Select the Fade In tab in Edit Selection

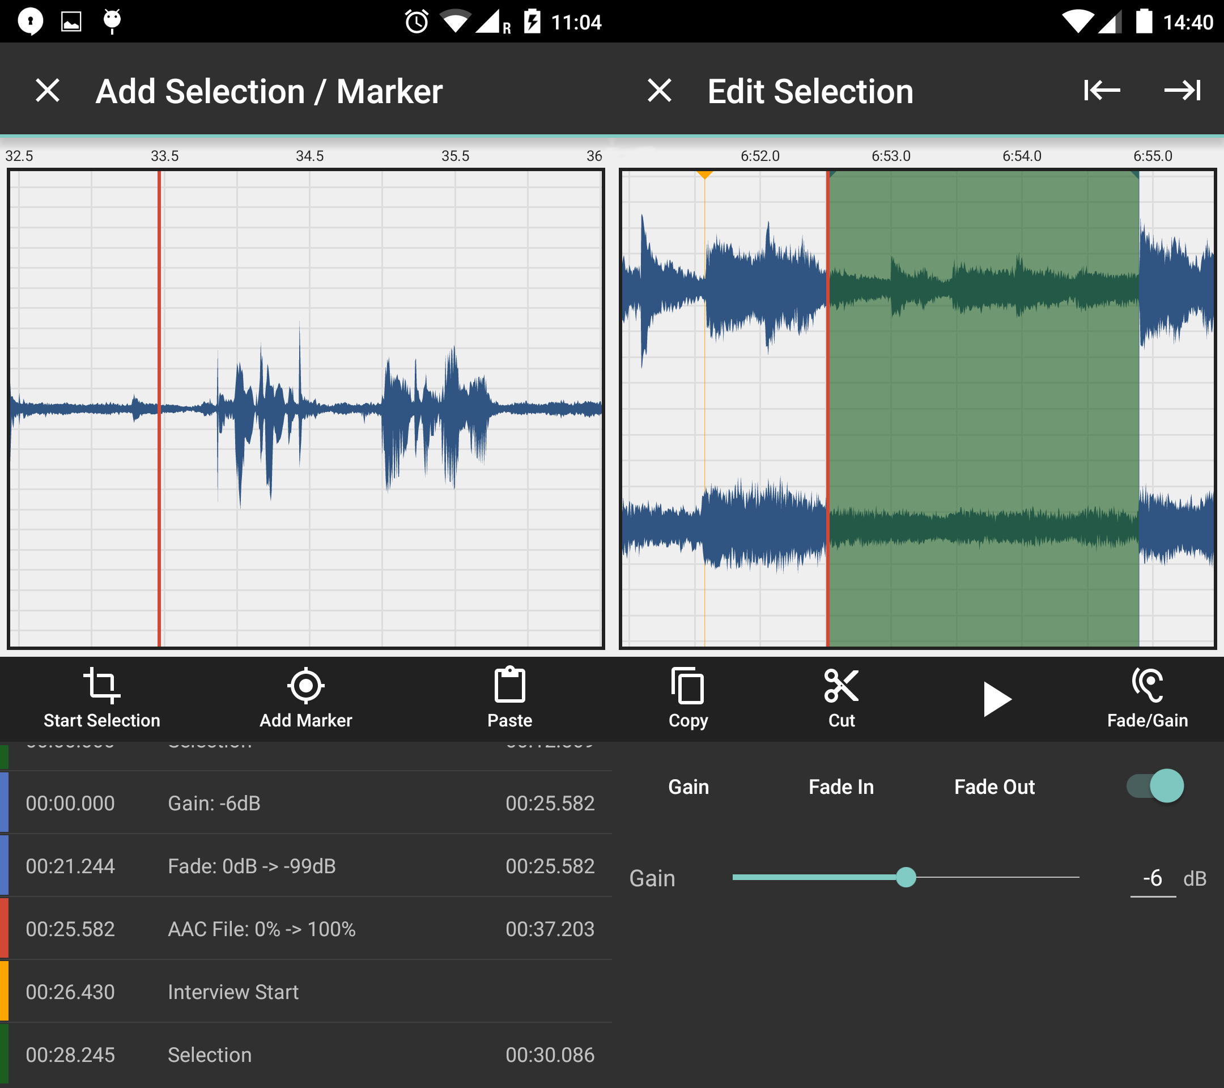click(x=841, y=787)
